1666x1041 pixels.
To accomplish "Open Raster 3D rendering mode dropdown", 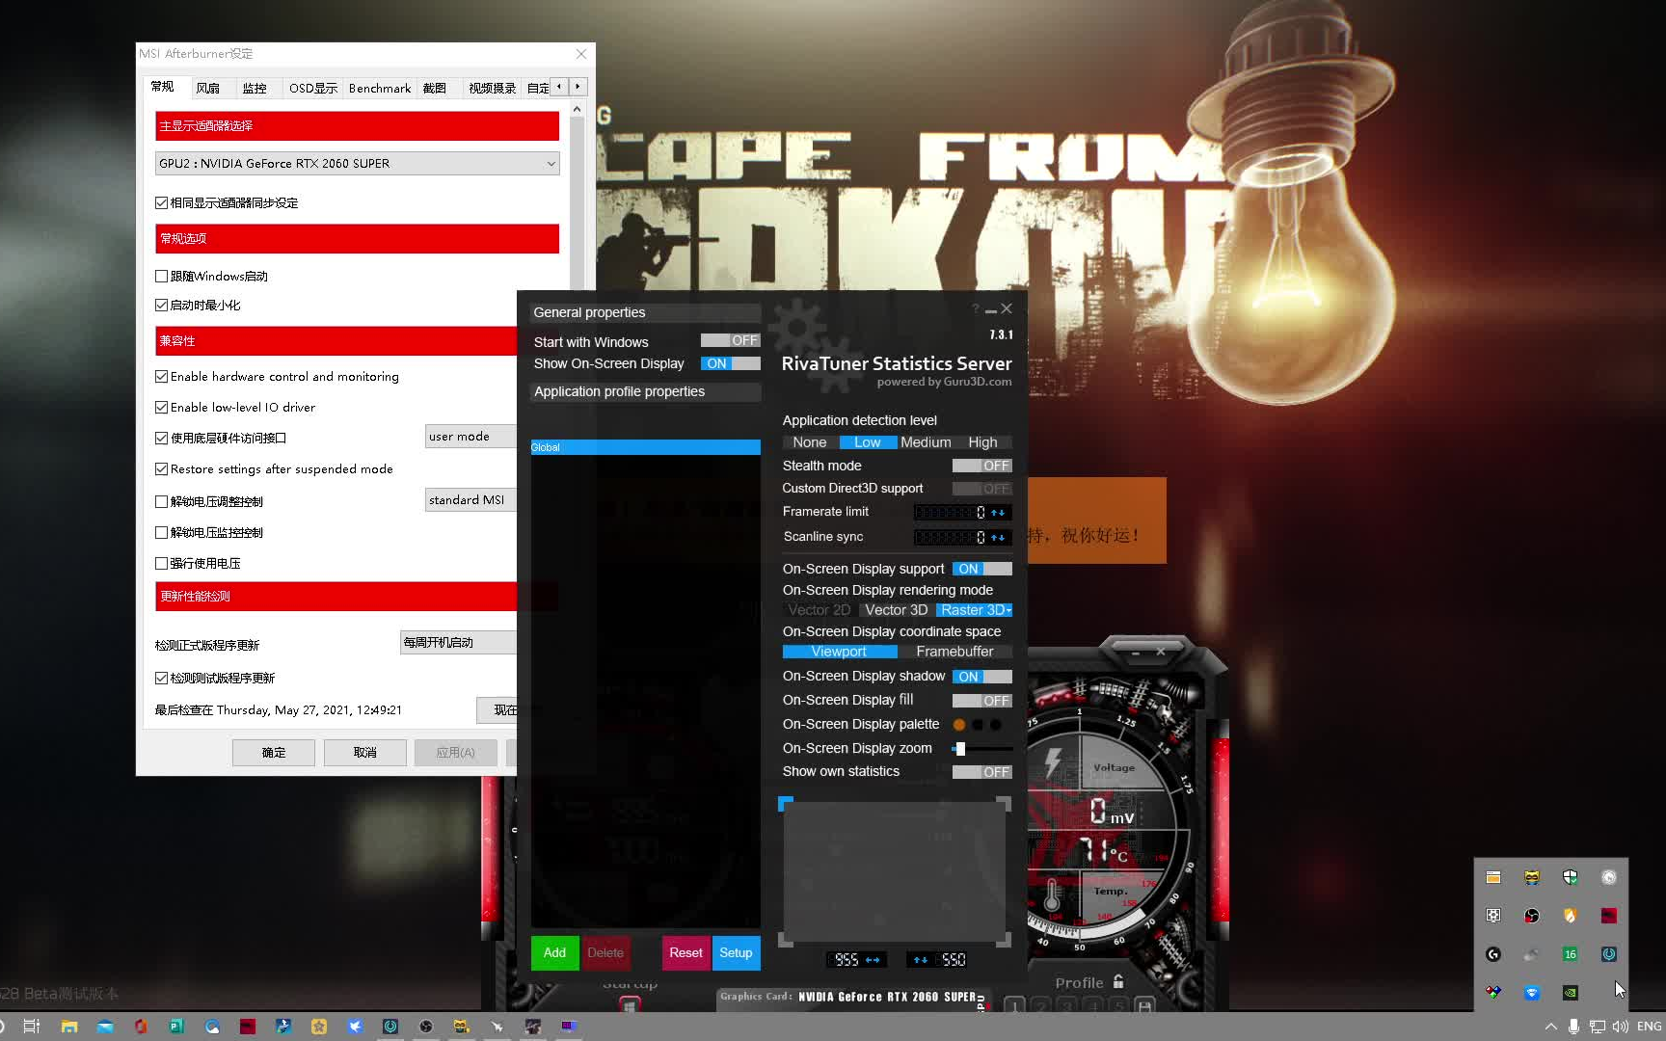I will (975, 610).
